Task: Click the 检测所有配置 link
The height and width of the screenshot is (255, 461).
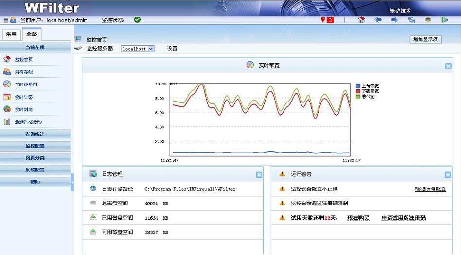Action: pos(430,189)
